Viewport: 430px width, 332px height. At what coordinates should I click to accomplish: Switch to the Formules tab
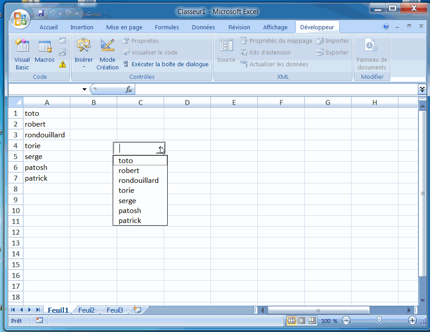pyautogui.click(x=167, y=27)
